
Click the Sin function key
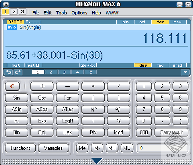pyautogui.click(x=16, y=98)
